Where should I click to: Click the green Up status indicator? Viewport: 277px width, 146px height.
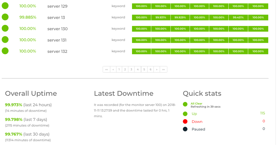(185, 114)
